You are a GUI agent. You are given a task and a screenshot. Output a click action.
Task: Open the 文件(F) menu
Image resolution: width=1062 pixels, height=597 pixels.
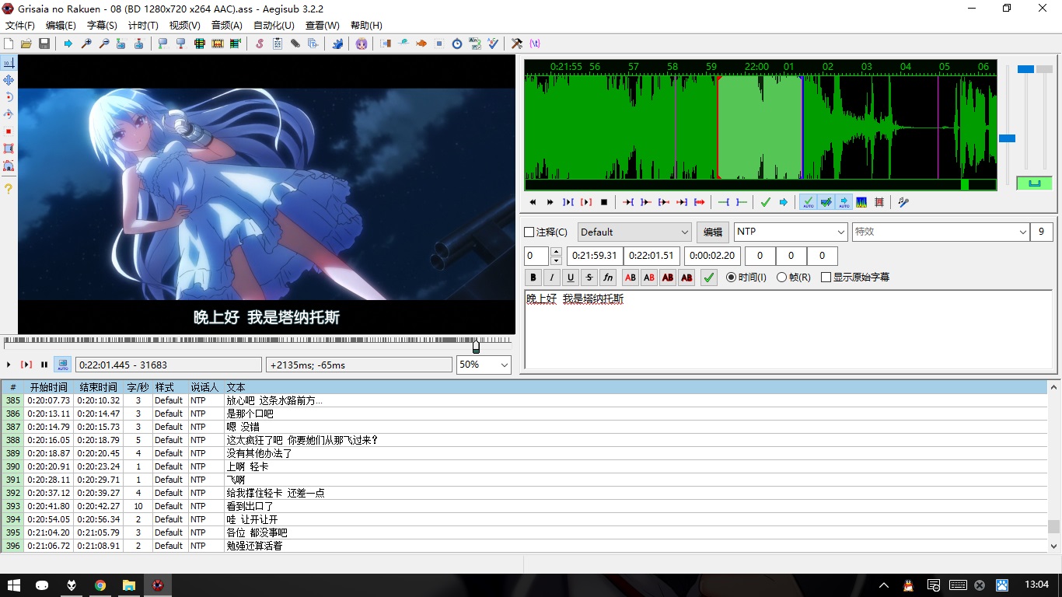[x=20, y=26]
